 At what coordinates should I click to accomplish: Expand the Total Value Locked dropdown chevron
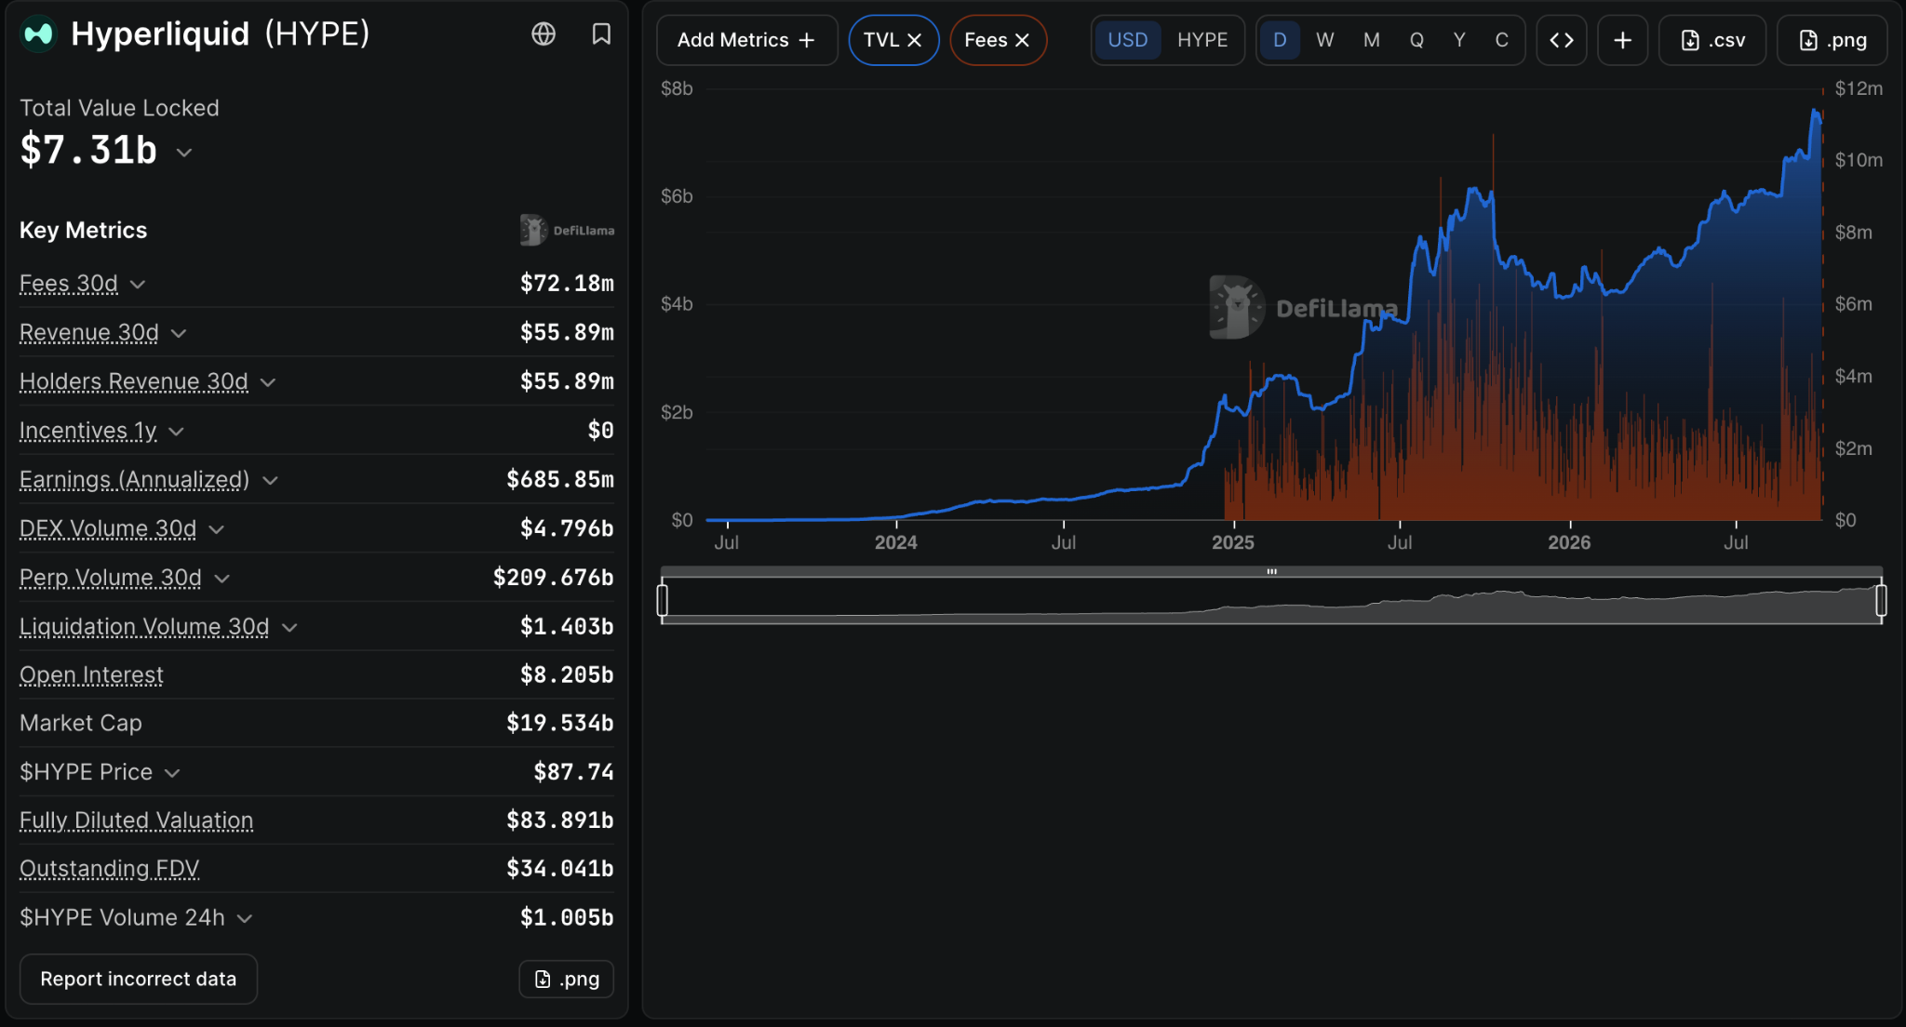[184, 153]
